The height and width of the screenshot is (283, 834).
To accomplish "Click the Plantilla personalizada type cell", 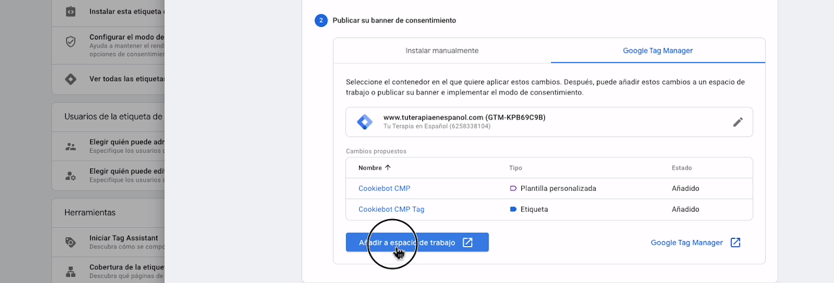I will 558,188.
